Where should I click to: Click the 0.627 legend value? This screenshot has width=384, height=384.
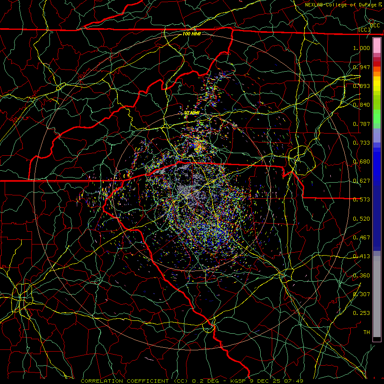coord(361,181)
